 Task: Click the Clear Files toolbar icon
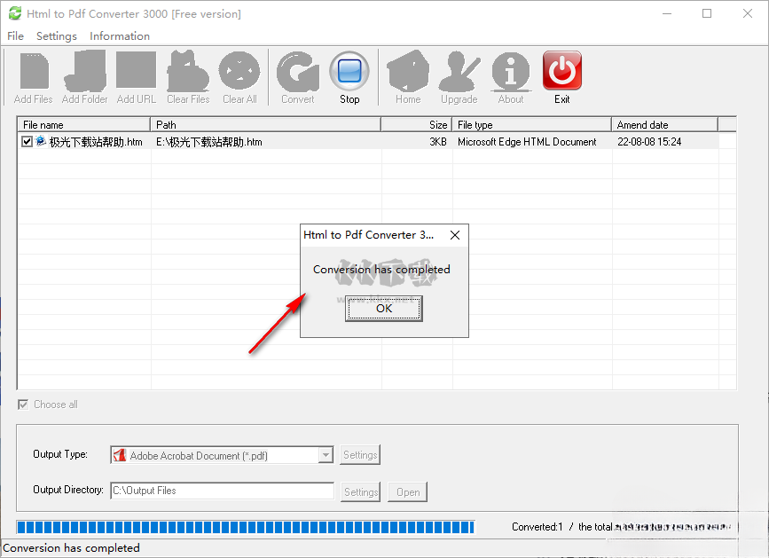188,71
